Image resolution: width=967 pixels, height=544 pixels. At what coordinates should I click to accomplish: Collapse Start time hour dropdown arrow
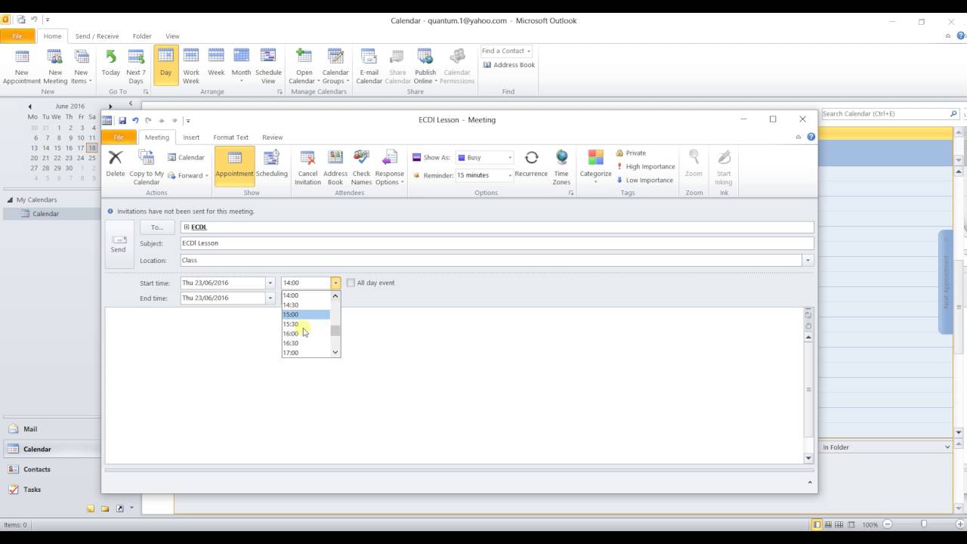point(335,283)
